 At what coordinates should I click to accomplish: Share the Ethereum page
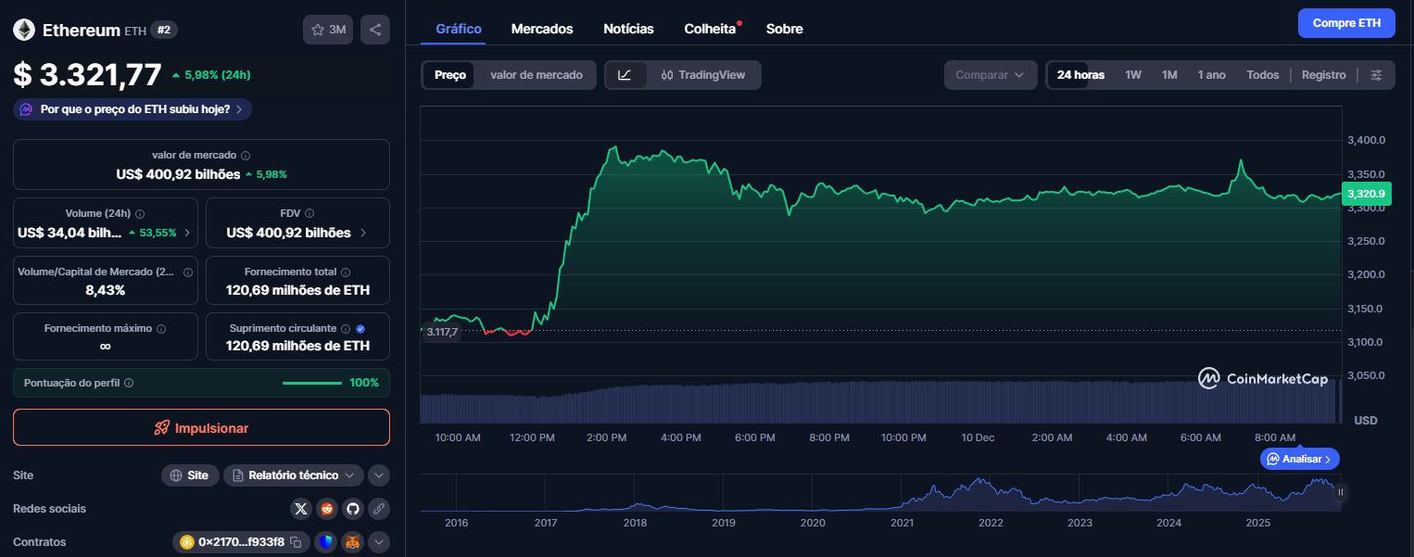(375, 29)
